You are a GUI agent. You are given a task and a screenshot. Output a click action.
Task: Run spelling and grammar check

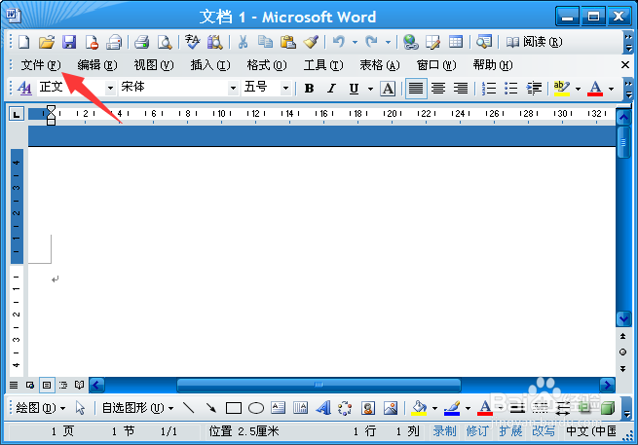192,42
